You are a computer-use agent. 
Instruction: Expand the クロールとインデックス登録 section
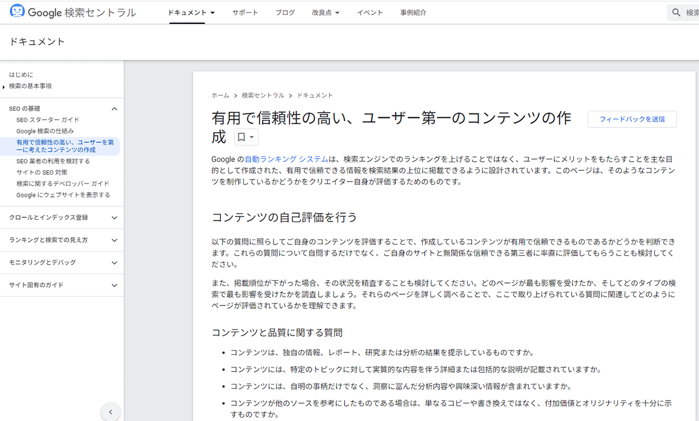point(114,218)
